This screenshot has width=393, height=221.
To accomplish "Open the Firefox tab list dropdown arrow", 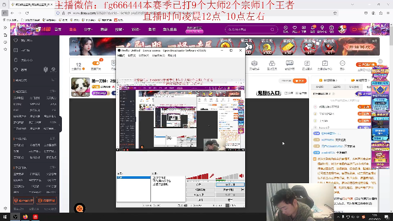I will [x=352, y=4].
